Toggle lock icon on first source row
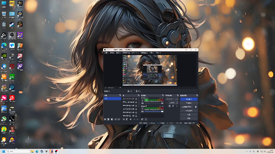Viewport: 275px width, 154px height. [136, 99]
